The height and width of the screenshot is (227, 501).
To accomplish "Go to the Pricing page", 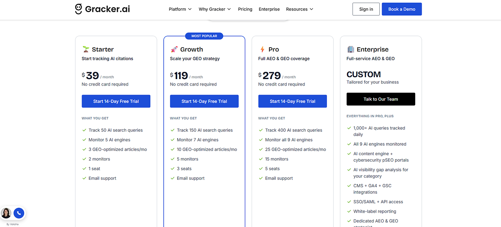I will [x=245, y=9].
